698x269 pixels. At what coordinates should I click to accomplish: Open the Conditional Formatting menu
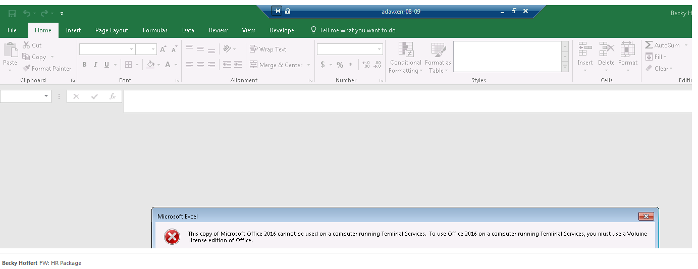pyautogui.click(x=406, y=58)
